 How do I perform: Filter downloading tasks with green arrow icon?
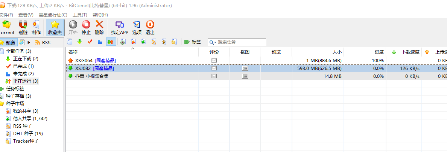[80, 42]
